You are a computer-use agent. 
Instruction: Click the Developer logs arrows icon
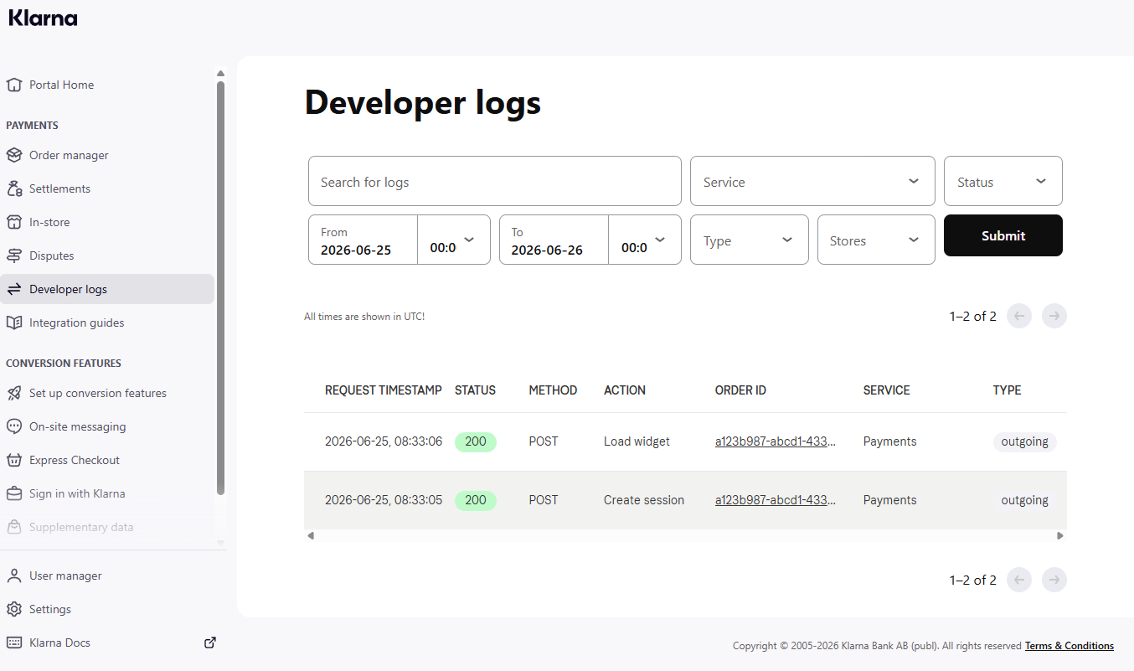click(13, 289)
